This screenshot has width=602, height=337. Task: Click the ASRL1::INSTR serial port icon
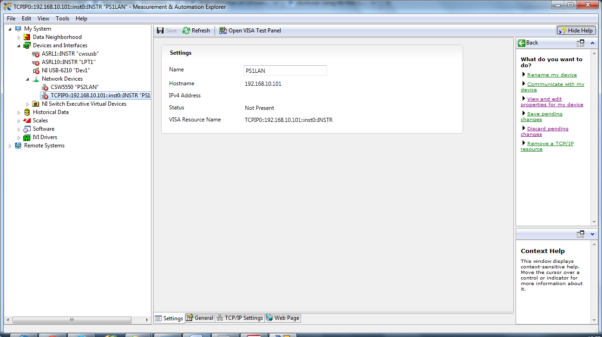tap(36, 54)
